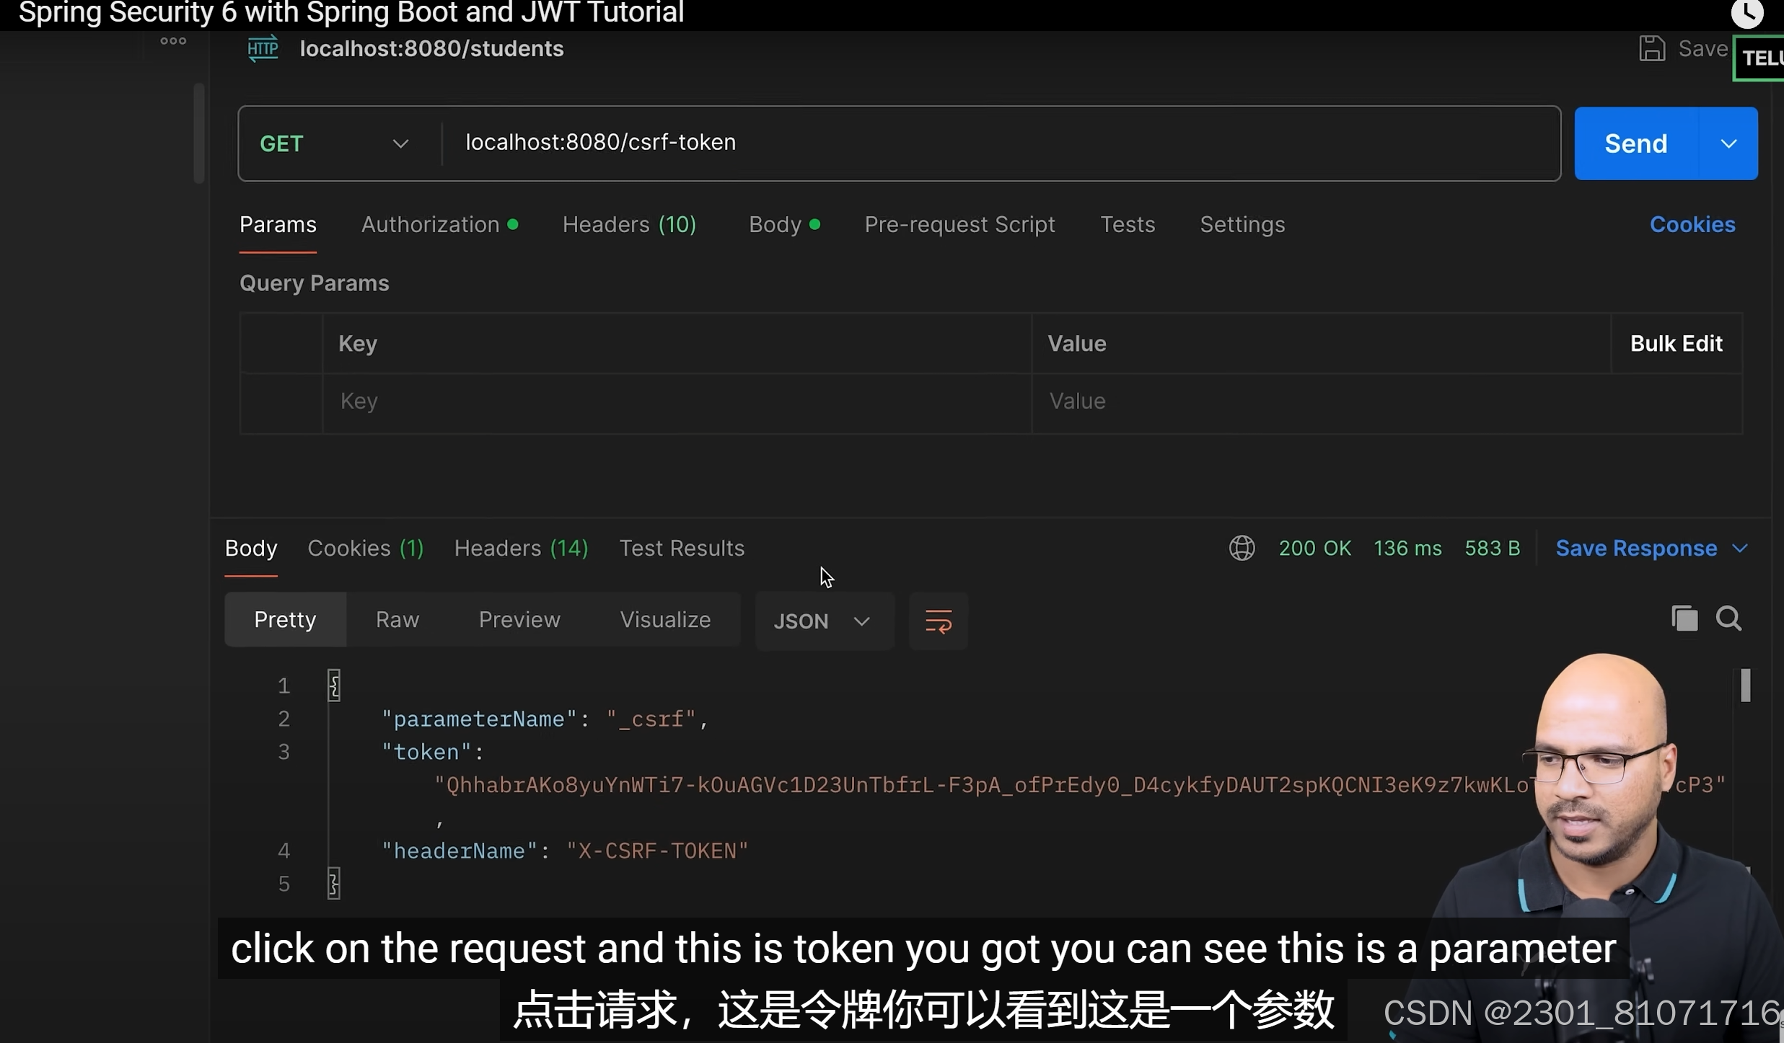Click the copy response body icon
1784x1043 pixels.
click(x=1684, y=618)
